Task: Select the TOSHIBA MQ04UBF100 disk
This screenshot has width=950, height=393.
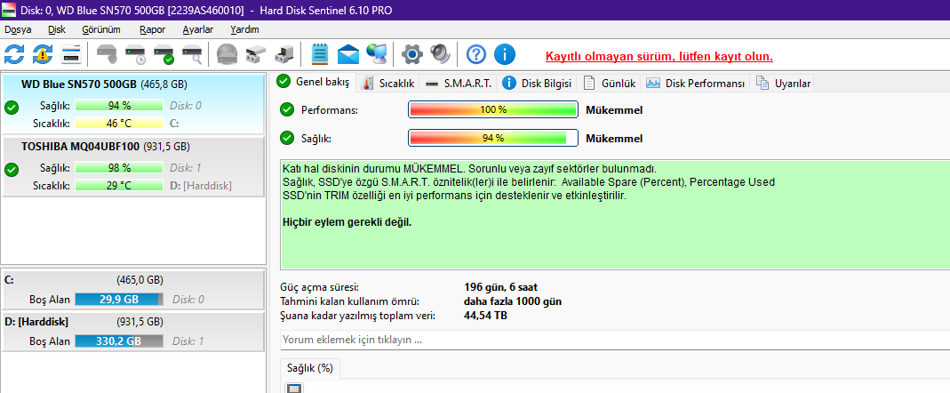Action: coord(132,166)
